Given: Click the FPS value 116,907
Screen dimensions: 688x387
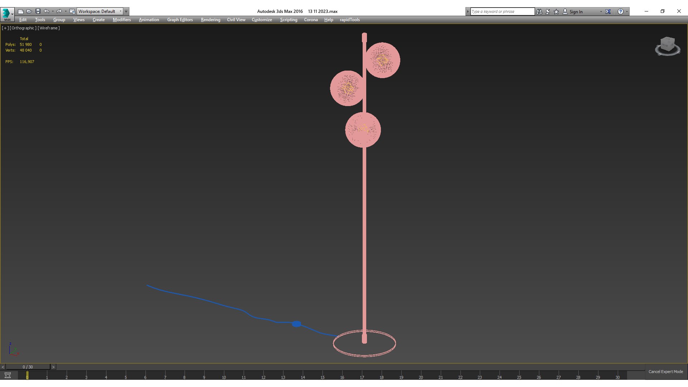Looking at the screenshot, I should (27, 62).
